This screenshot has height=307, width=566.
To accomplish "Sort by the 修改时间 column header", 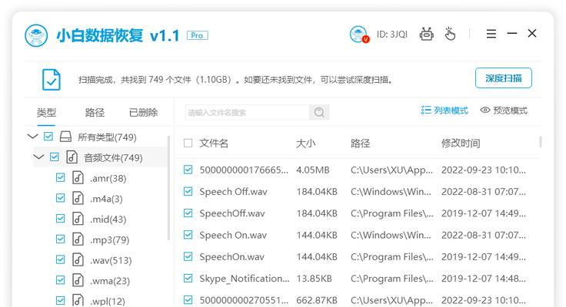I will click(x=461, y=144).
